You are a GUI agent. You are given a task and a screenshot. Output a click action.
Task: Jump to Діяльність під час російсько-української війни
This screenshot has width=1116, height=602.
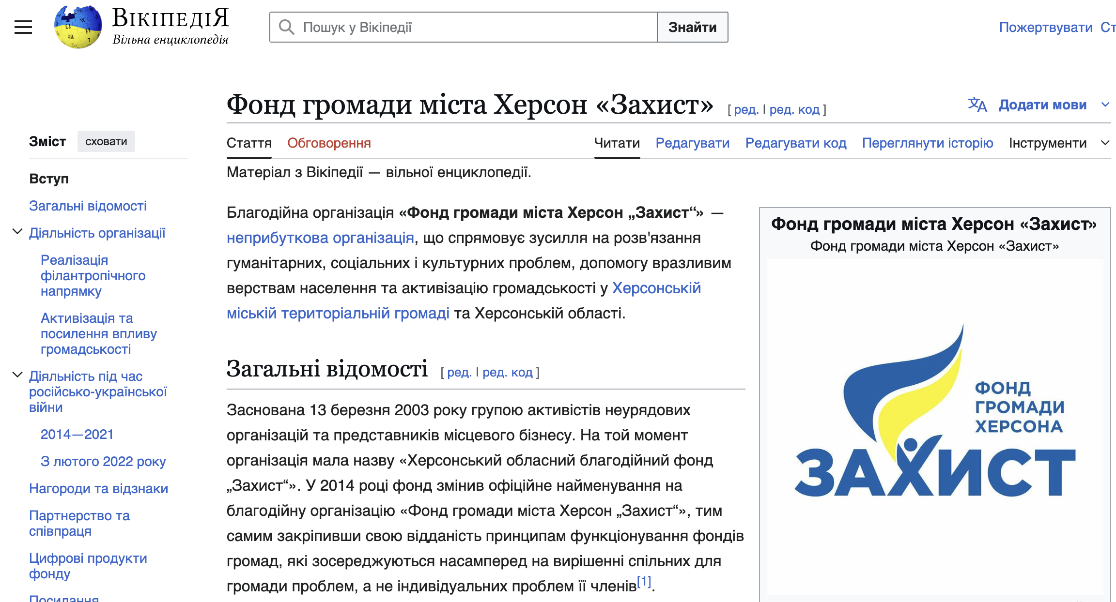point(98,391)
